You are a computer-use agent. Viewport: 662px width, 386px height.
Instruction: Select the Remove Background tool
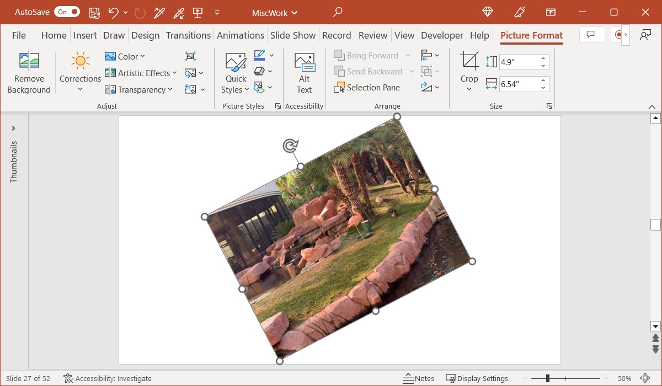pyautogui.click(x=29, y=72)
